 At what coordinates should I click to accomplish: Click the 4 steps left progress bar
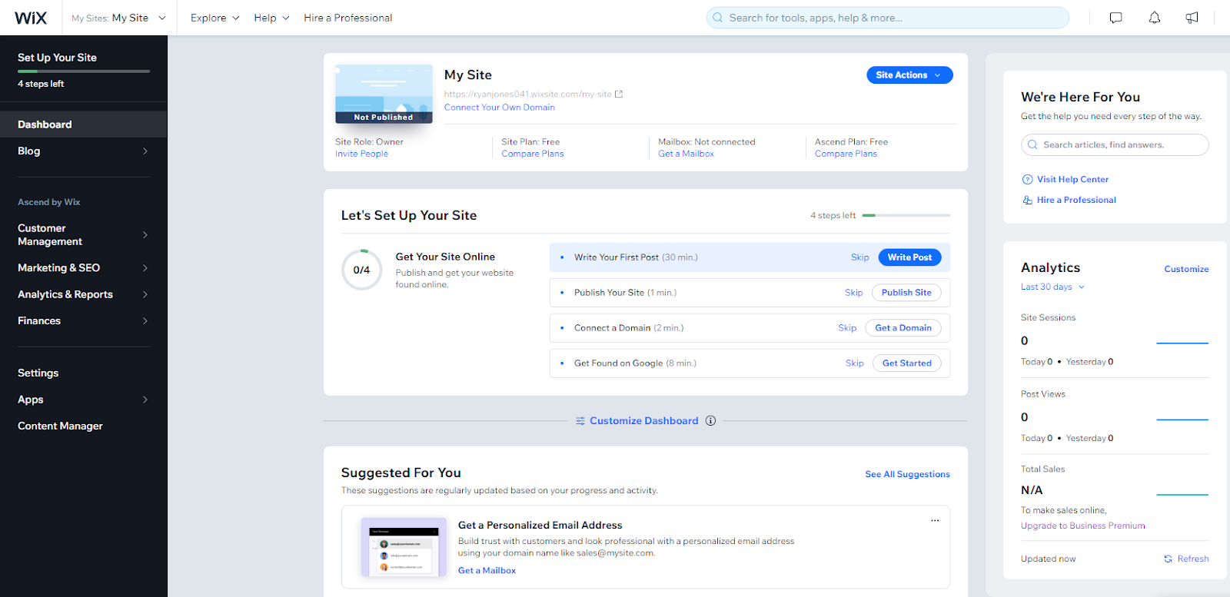click(906, 216)
